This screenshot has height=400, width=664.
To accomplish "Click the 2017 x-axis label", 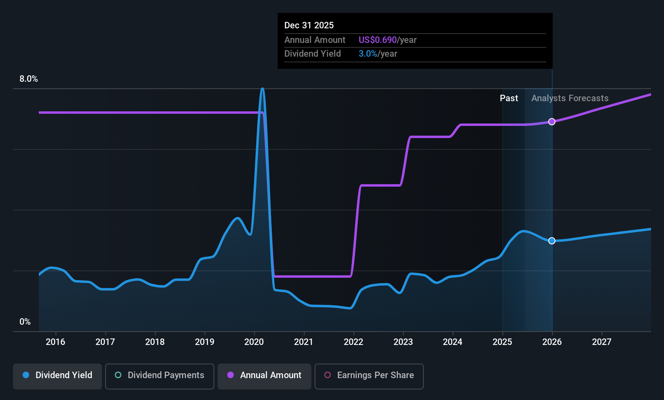I will pos(105,342).
